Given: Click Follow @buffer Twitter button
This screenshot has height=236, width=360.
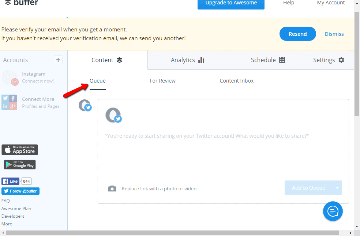Looking at the screenshot, I should pos(20,191).
